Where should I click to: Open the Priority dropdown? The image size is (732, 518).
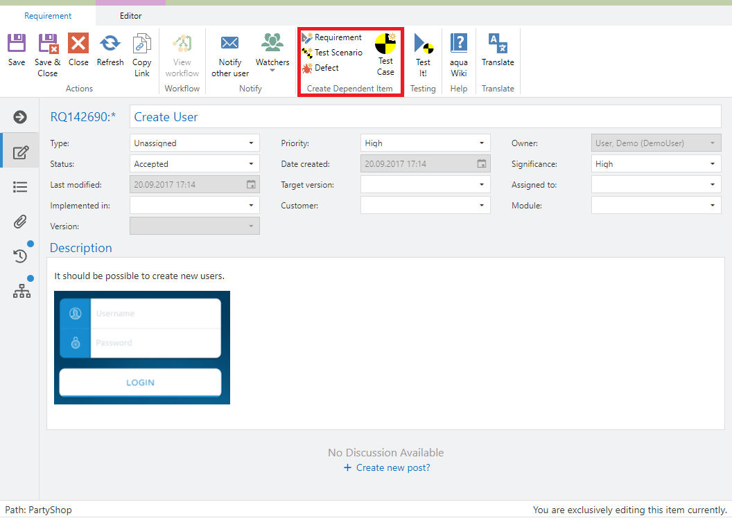(x=481, y=143)
